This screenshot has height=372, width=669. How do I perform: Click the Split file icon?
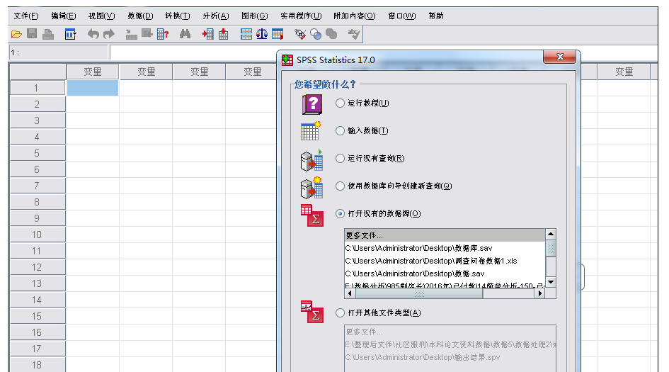pyautogui.click(x=246, y=34)
